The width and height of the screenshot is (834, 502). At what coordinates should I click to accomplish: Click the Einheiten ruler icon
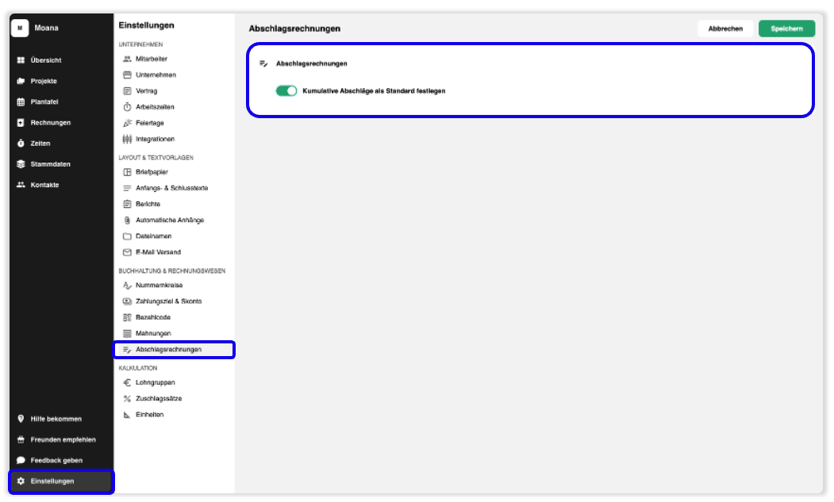(127, 414)
